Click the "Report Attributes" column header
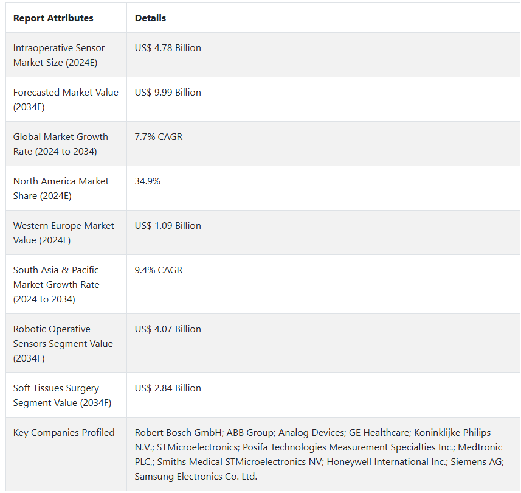Image resolution: width=521 pixels, height=493 pixels. pyautogui.click(x=53, y=18)
